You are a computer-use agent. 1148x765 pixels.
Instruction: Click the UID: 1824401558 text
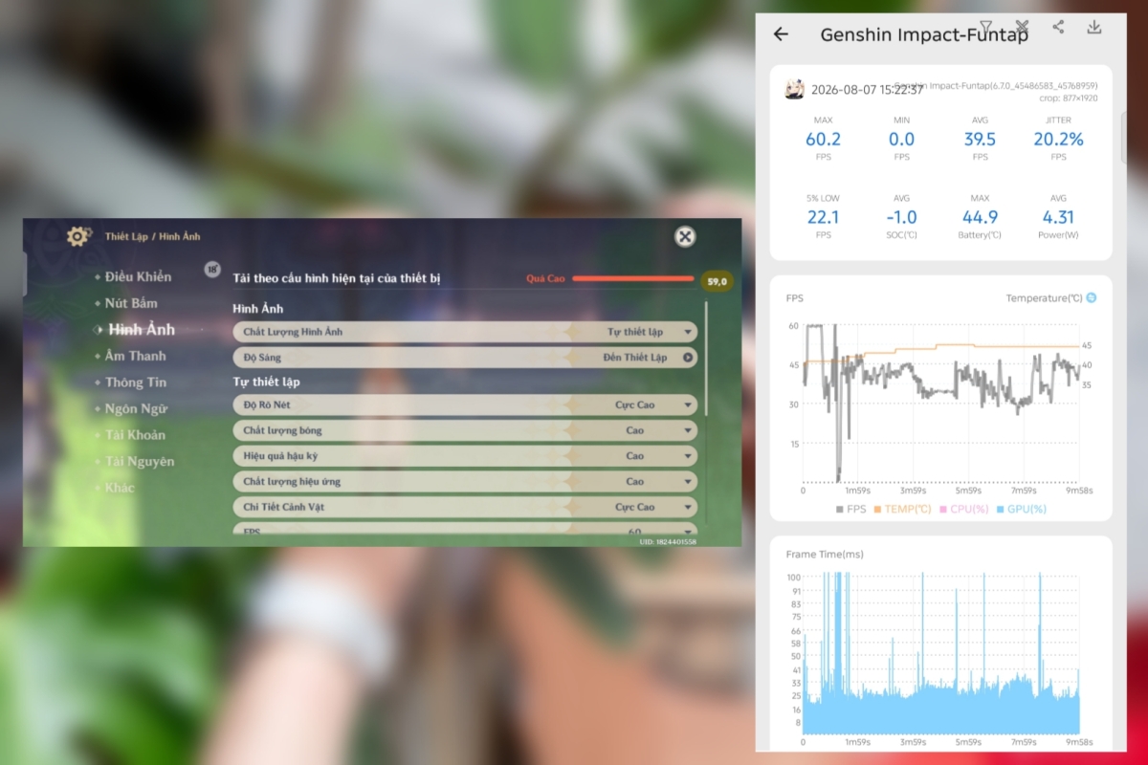coord(668,541)
